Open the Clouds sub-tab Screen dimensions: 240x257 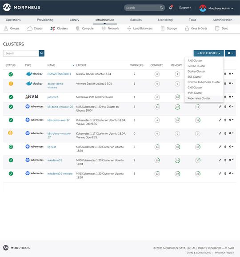click(x=35, y=28)
